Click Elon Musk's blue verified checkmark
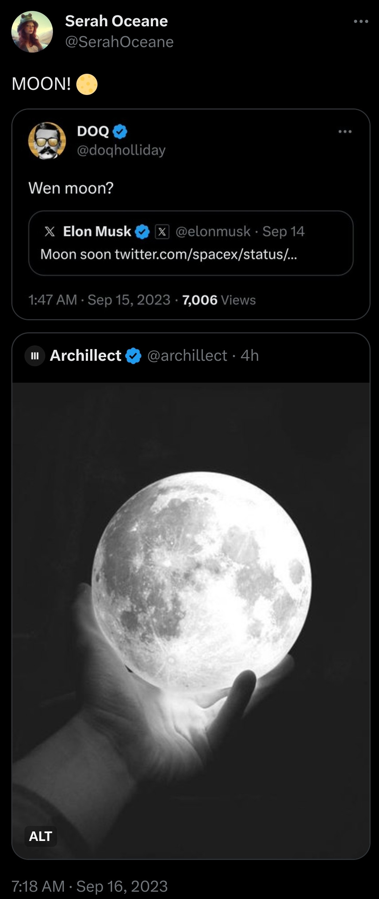This screenshot has height=899, width=379. point(142,232)
